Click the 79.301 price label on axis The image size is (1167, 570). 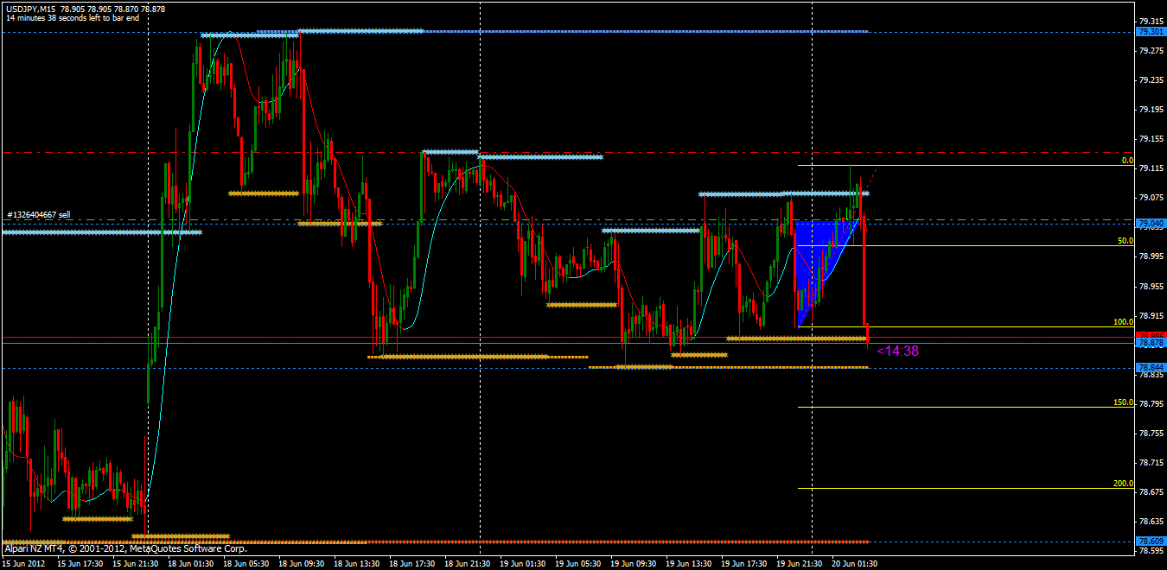tap(1150, 32)
